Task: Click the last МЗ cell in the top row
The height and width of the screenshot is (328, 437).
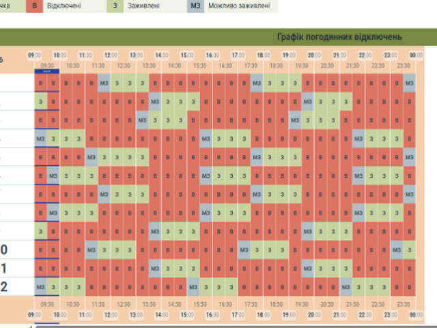Action: [x=410, y=83]
